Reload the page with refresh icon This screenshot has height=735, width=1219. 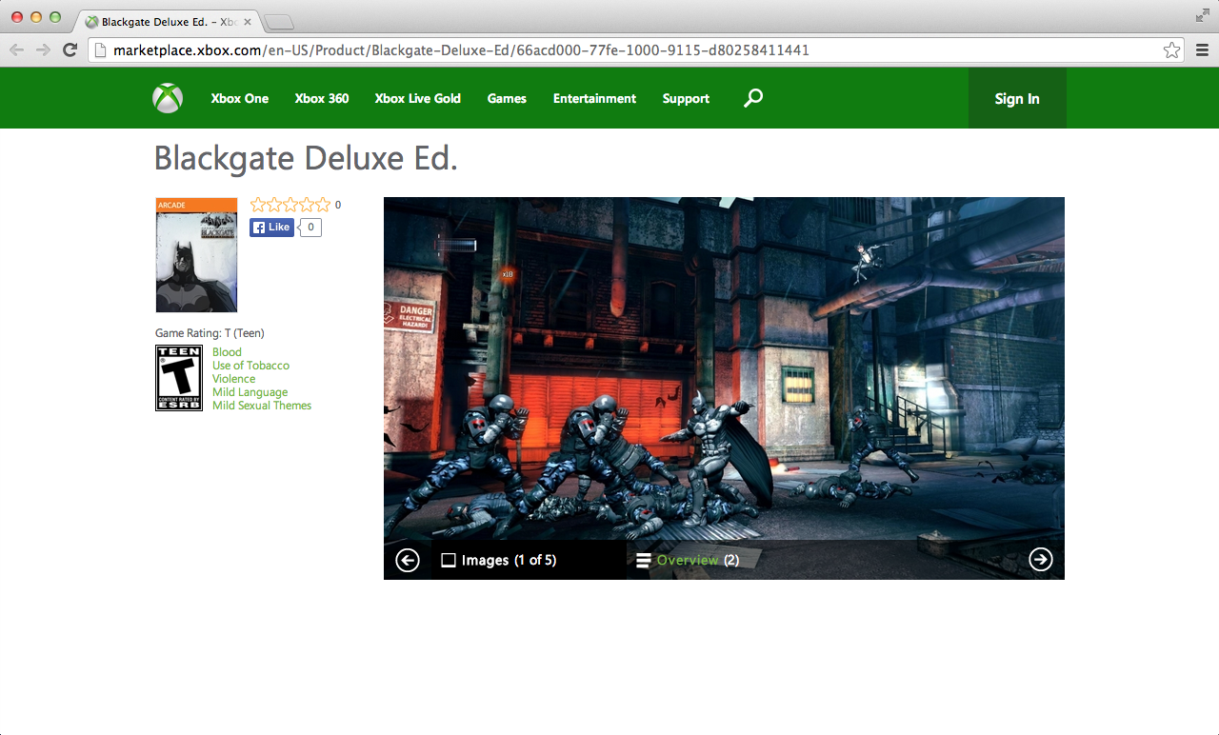(x=70, y=50)
